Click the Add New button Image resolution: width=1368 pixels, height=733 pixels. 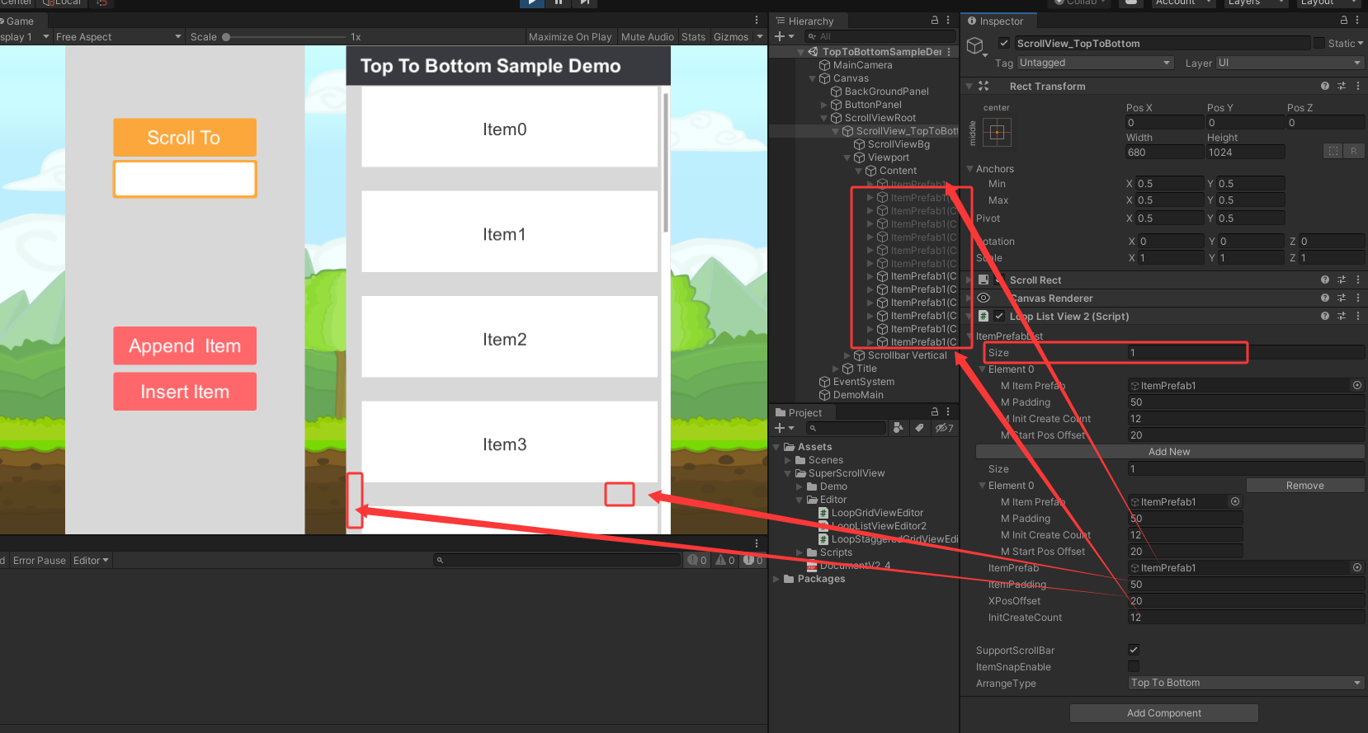1169,451
